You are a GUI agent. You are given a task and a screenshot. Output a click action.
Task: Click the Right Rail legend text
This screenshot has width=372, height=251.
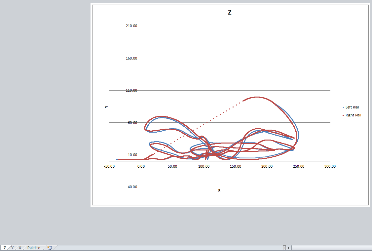click(x=354, y=115)
